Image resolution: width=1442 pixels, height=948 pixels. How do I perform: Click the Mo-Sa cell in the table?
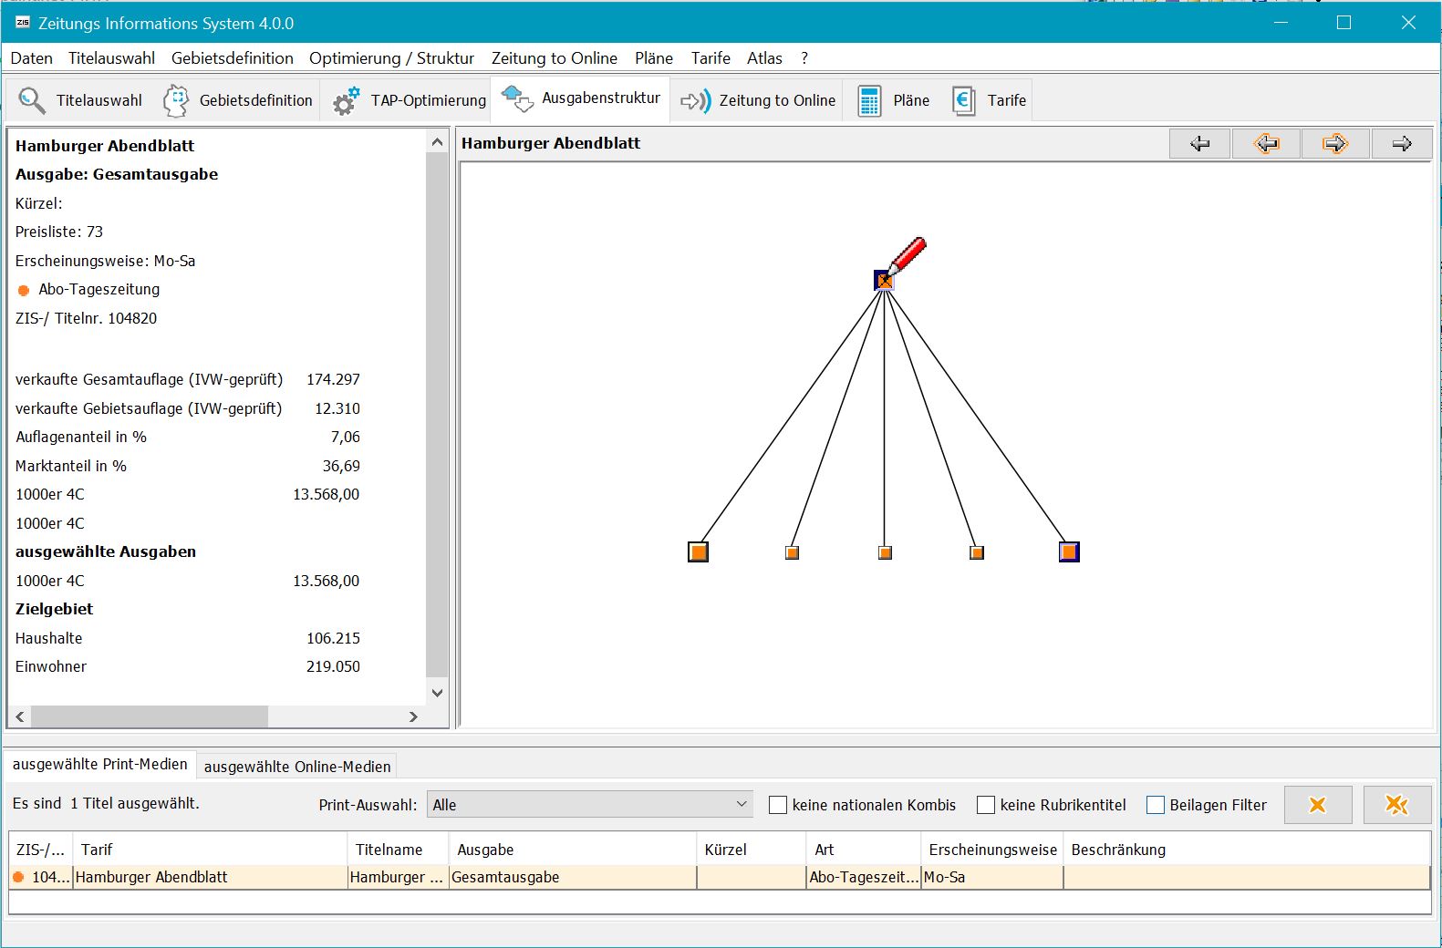(992, 877)
